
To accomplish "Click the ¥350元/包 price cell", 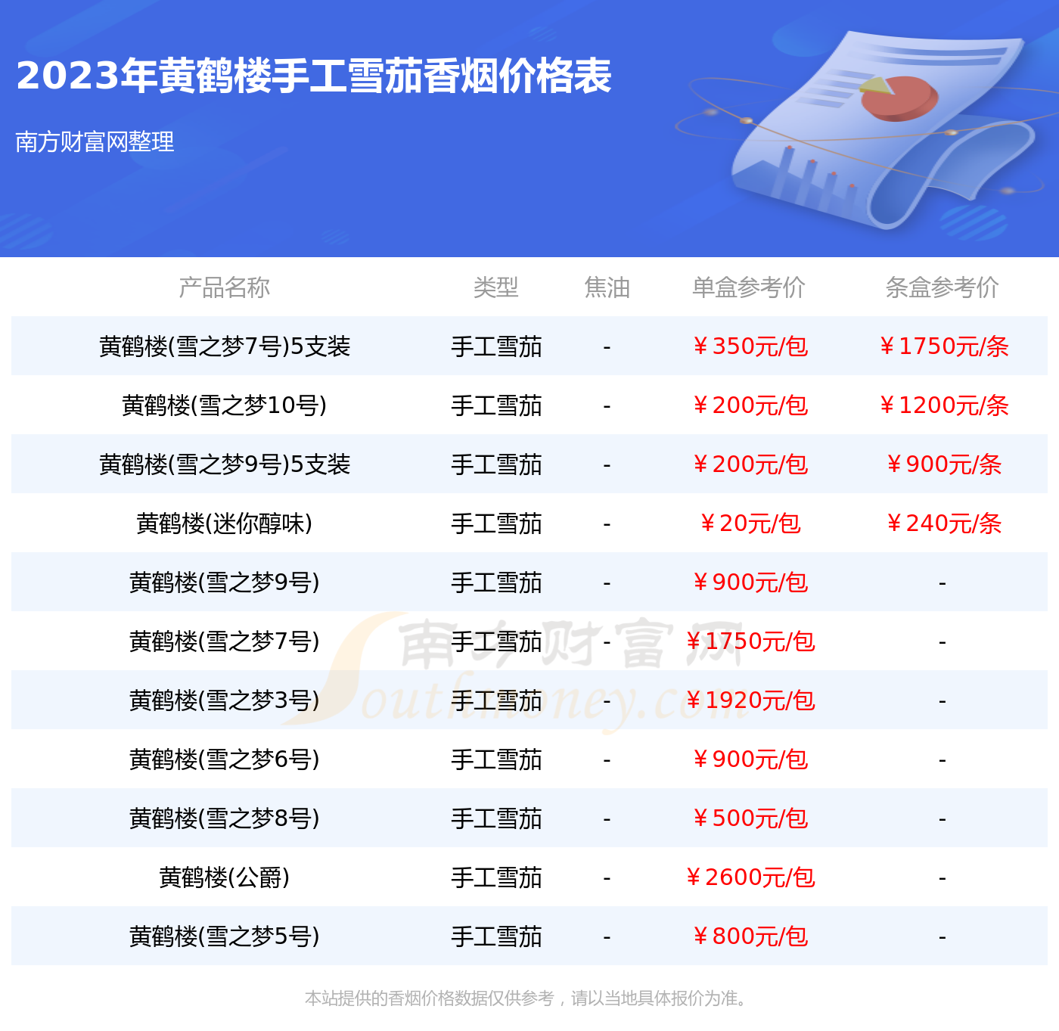I will coord(750,346).
